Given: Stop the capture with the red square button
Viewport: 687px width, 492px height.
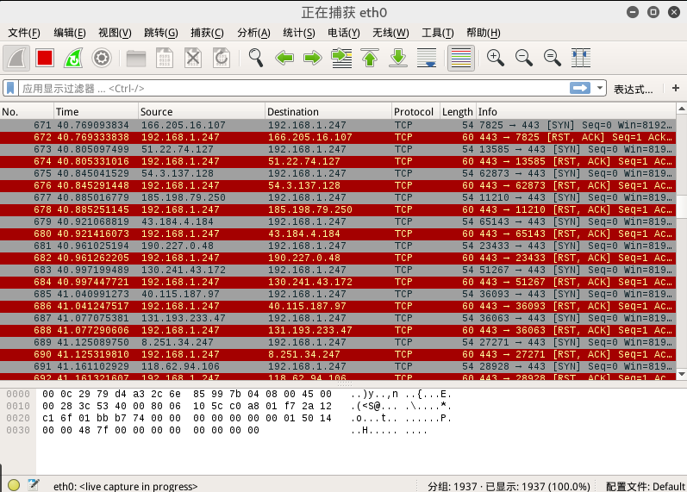Looking at the screenshot, I should click(45, 58).
